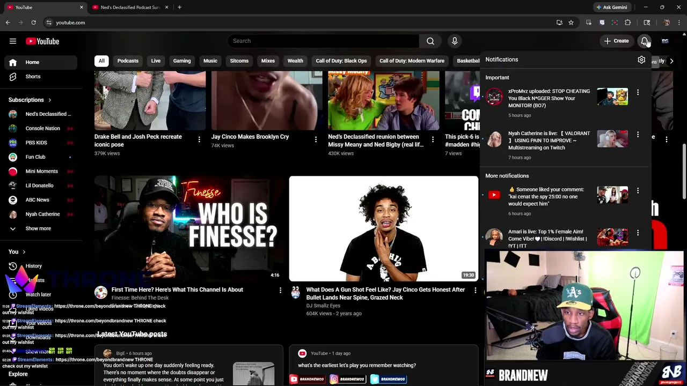Open Watch later in sidebar

[x=39, y=294]
